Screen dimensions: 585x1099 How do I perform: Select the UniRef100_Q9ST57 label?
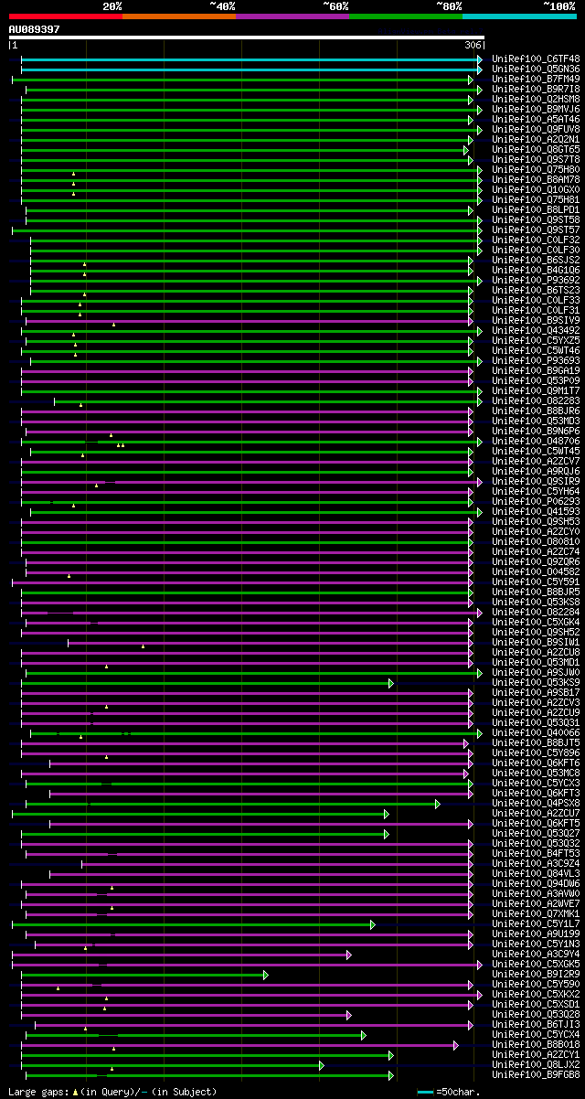[536, 229]
